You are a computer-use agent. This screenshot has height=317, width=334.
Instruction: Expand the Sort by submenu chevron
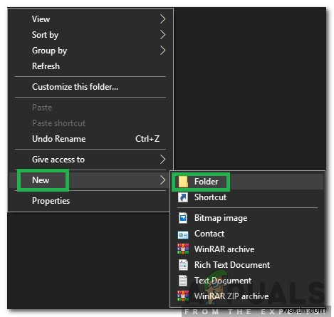(162, 35)
